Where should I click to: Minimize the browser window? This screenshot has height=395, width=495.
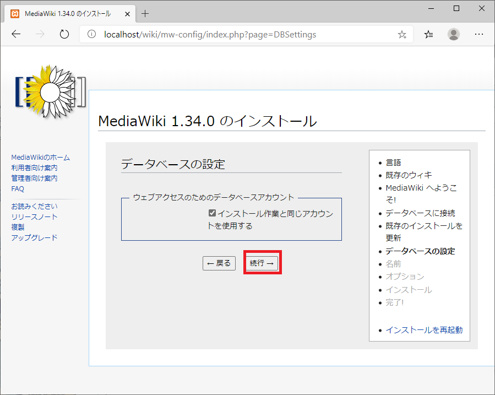[431, 8]
